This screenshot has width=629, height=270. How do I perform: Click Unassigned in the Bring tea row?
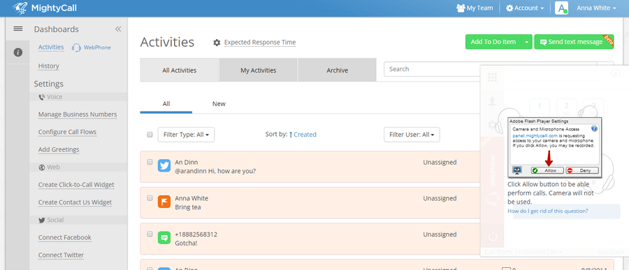pyautogui.click(x=440, y=198)
